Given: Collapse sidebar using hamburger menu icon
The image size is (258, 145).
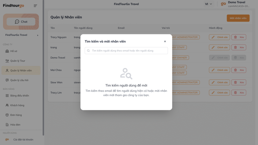Looking at the screenshot, I should (35, 6).
